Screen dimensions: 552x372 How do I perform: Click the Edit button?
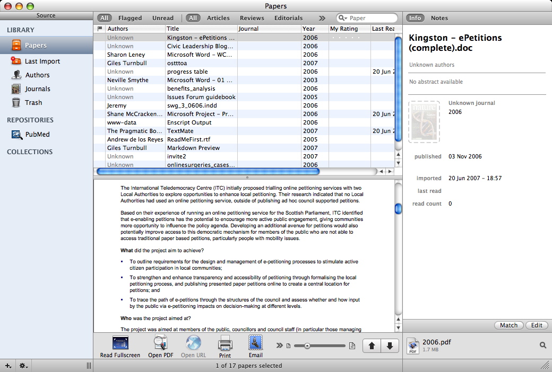tap(537, 325)
